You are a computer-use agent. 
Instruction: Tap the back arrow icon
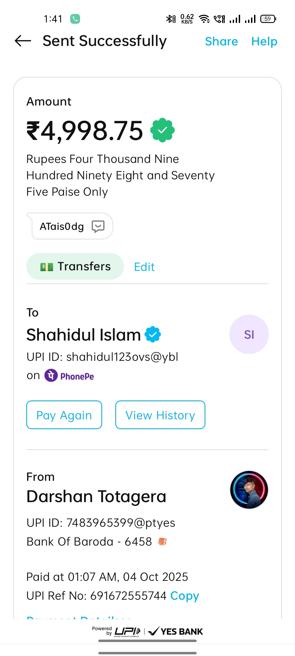[23, 41]
